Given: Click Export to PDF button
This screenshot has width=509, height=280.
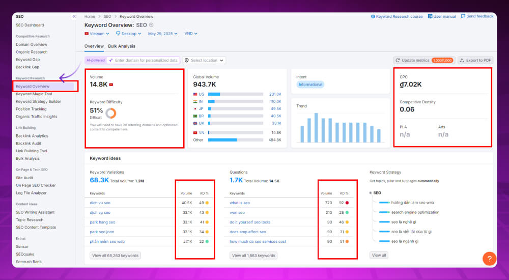Looking at the screenshot, I should click(x=475, y=60).
